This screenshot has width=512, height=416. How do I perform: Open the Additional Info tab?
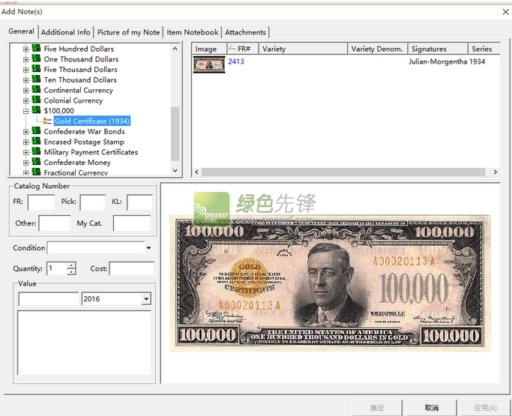pos(66,32)
